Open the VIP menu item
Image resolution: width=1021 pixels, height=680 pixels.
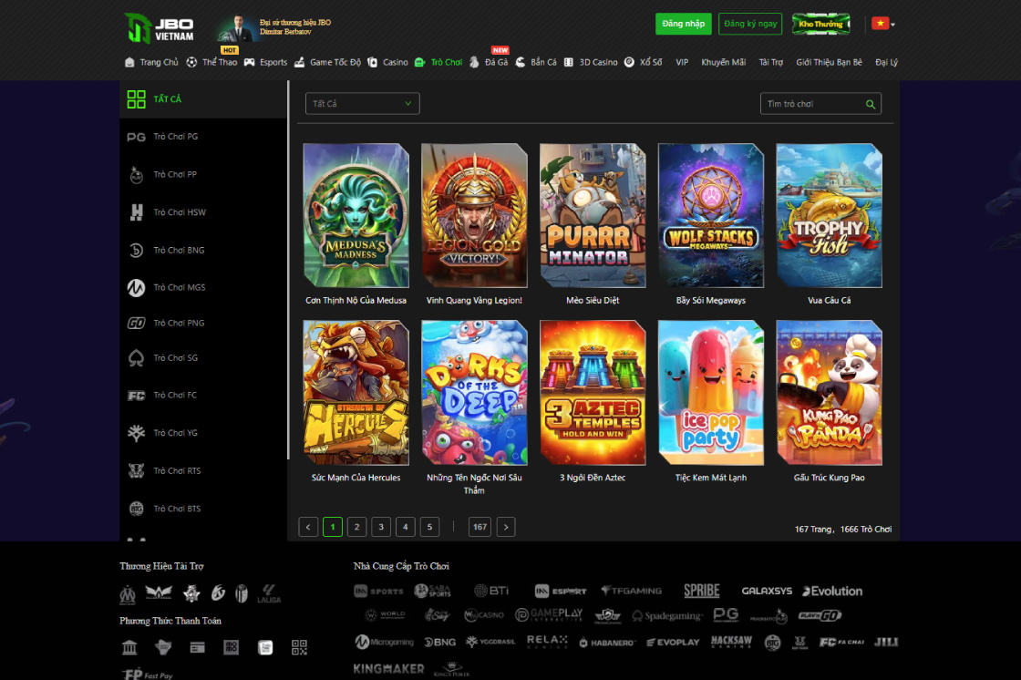click(682, 62)
